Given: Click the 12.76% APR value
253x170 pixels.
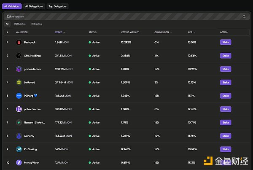Looking at the screenshot, I should point(192,109).
